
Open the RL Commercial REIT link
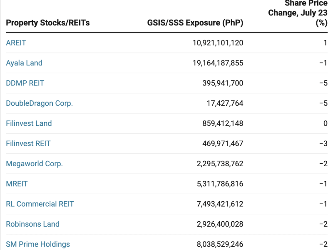pos(40,204)
